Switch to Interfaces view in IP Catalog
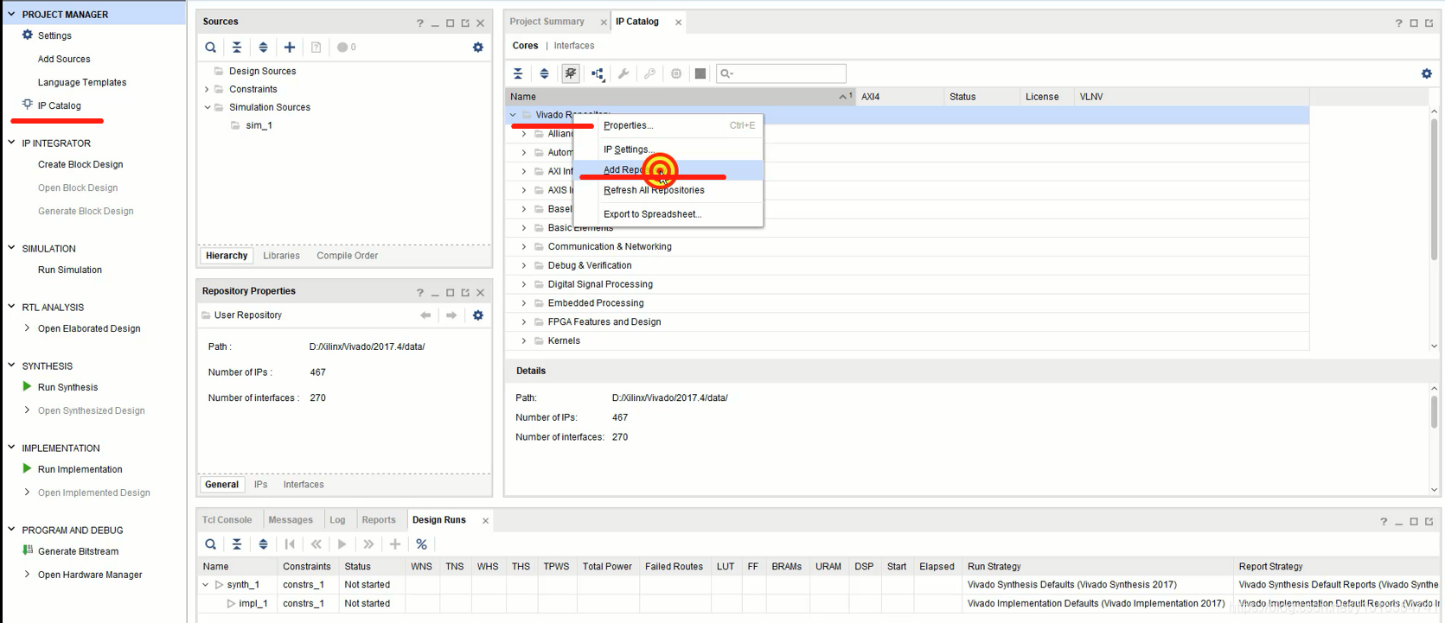This screenshot has width=1445, height=623. tap(573, 46)
